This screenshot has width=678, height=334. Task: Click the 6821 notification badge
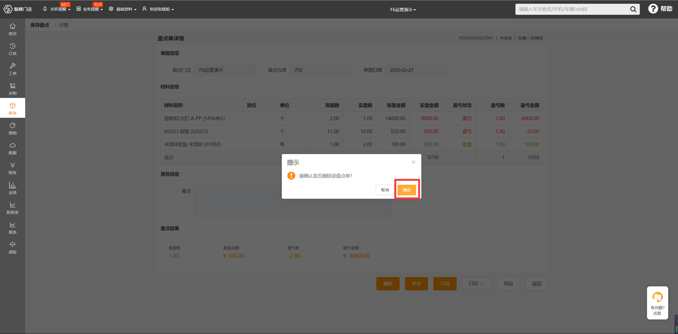[65, 4]
